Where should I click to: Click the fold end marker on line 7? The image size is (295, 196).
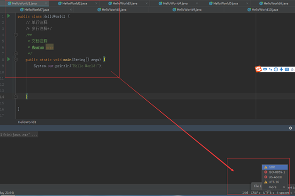point(16,53)
